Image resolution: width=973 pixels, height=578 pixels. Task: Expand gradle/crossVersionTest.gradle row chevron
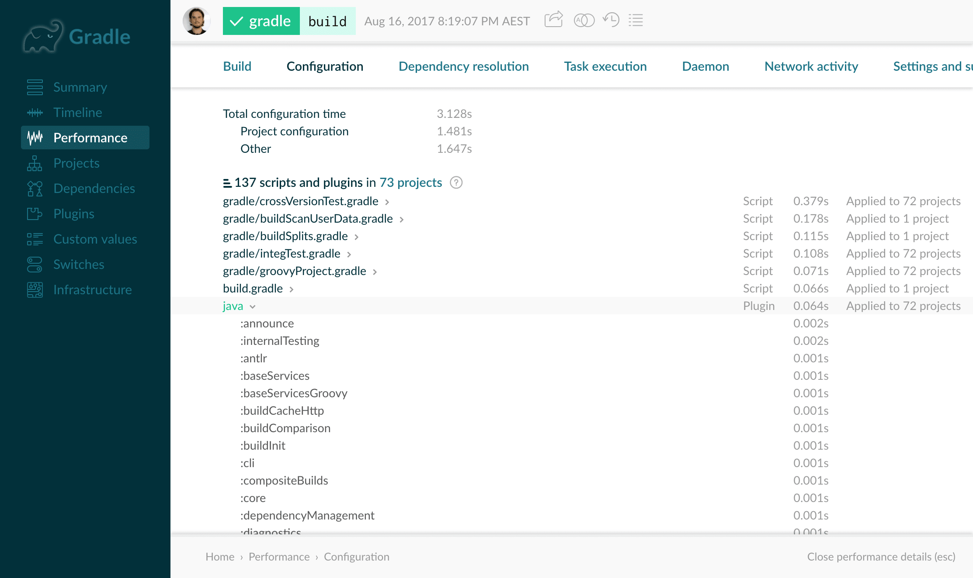[387, 202]
